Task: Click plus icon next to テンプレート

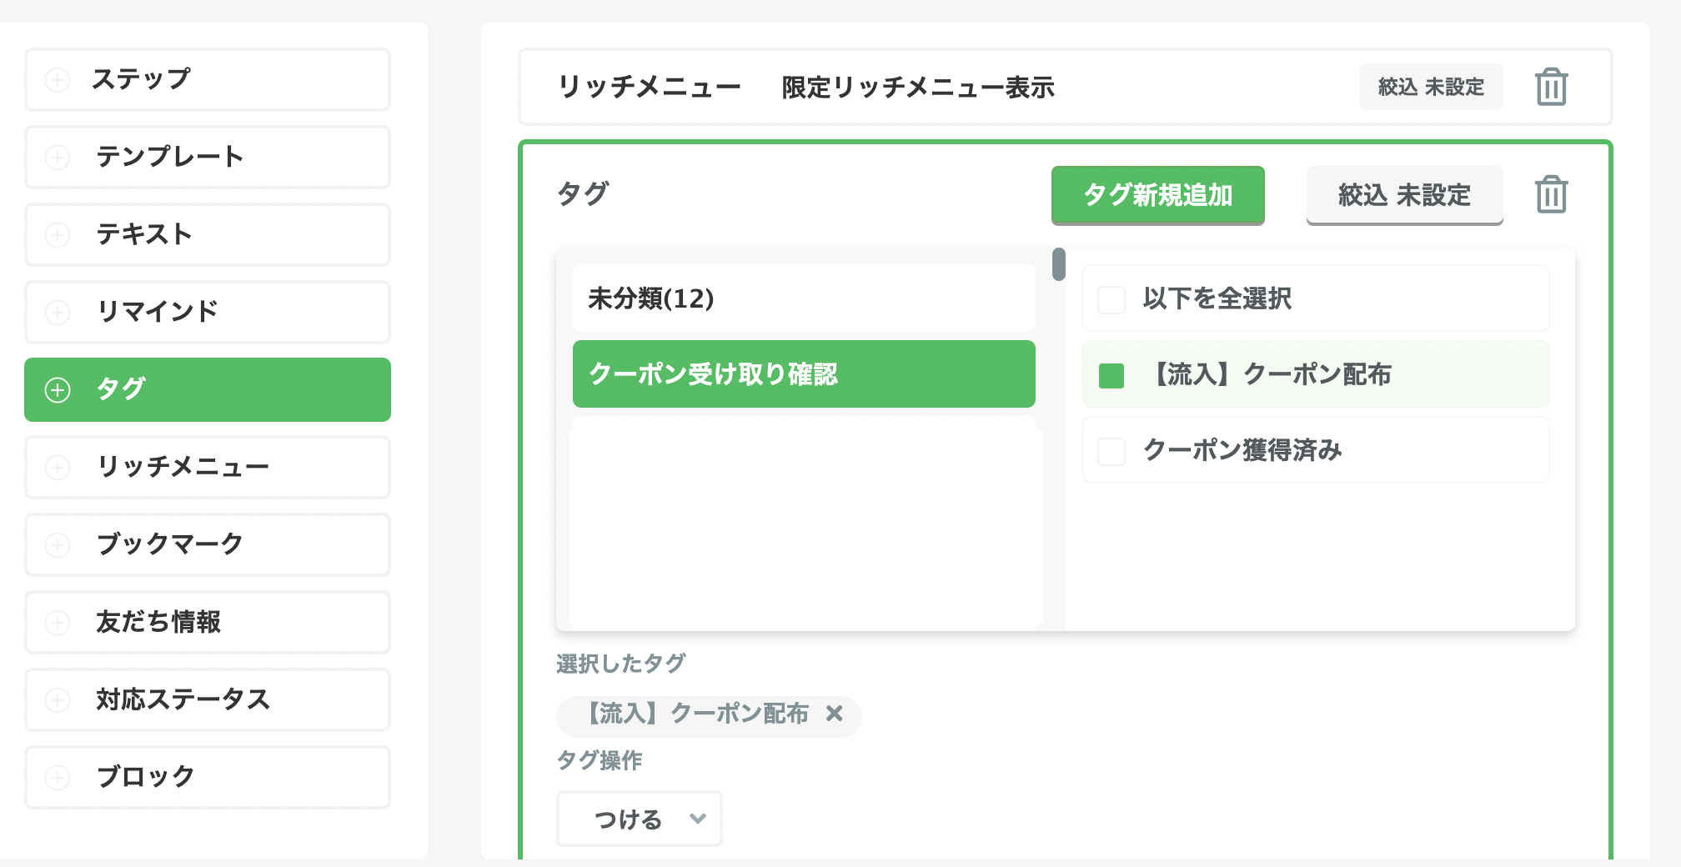Action: 58,158
